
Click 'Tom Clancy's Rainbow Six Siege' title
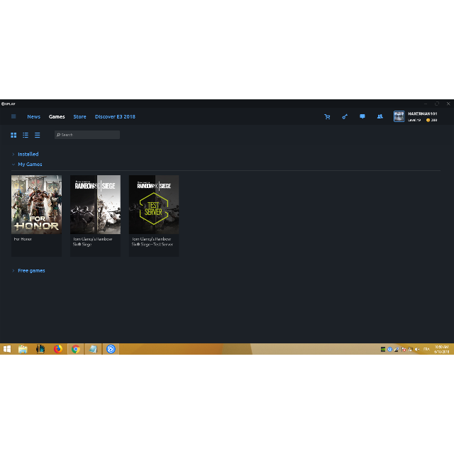click(92, 241)
